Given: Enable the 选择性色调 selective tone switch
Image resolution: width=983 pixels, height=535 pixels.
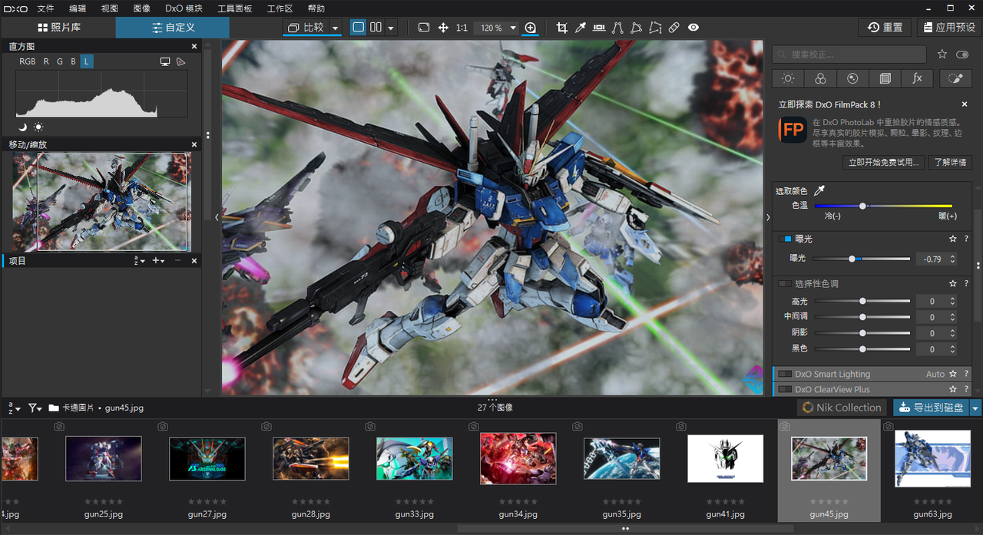Looking at the screenshot, I should (x=784, y=284).
